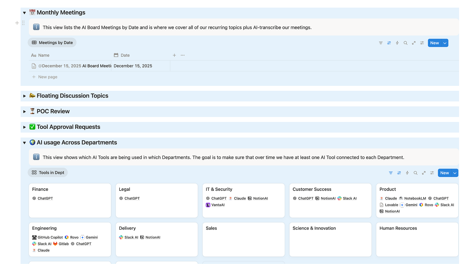464x264 pixels.
Task: Open view settings sliders icon in Meetings by Date toolbar
Action: [x=422, y=43]
